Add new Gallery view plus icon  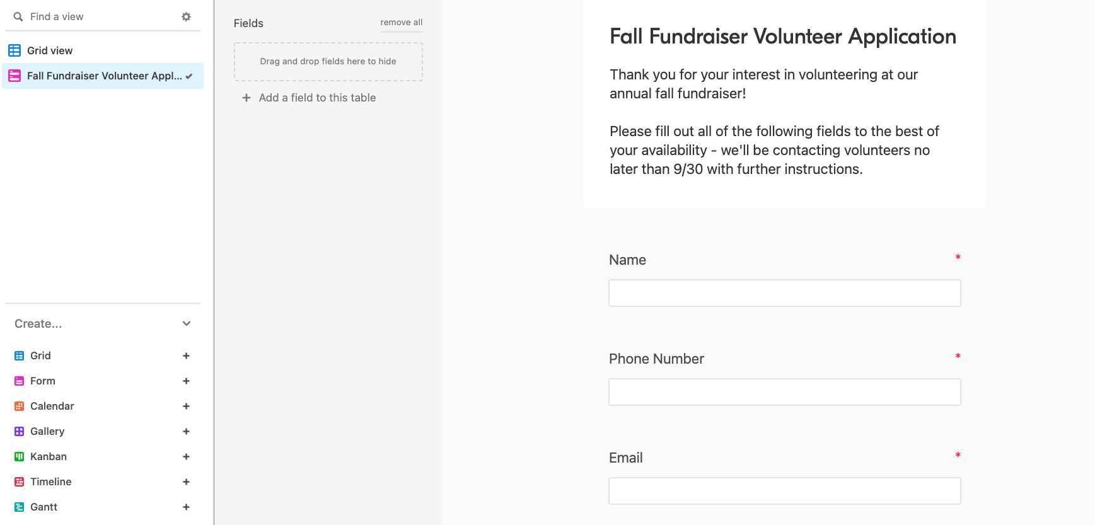(x=186, y=431)
